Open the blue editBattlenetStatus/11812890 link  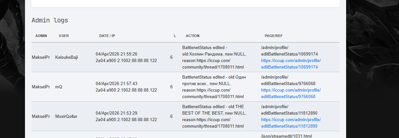(x=291, y=123)
